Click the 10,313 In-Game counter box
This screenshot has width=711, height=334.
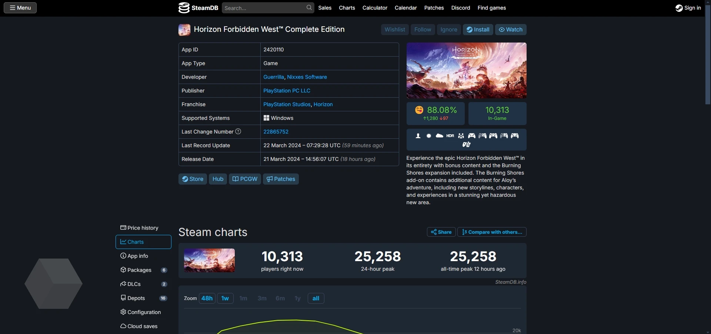[497, 114]
